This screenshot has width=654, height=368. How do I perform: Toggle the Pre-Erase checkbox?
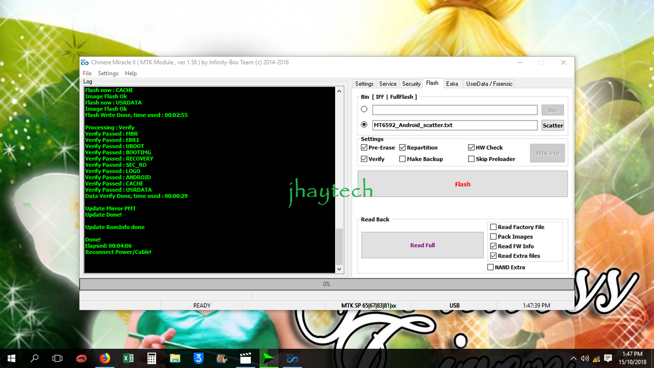[364, 148]
